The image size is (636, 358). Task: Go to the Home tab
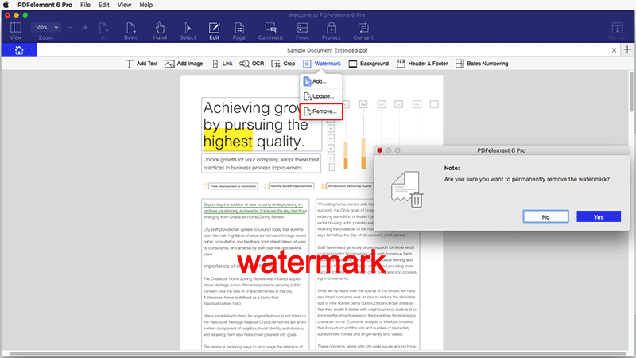point(19,50)
